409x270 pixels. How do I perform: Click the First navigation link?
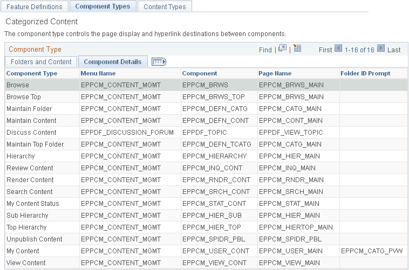click(325, 50)
